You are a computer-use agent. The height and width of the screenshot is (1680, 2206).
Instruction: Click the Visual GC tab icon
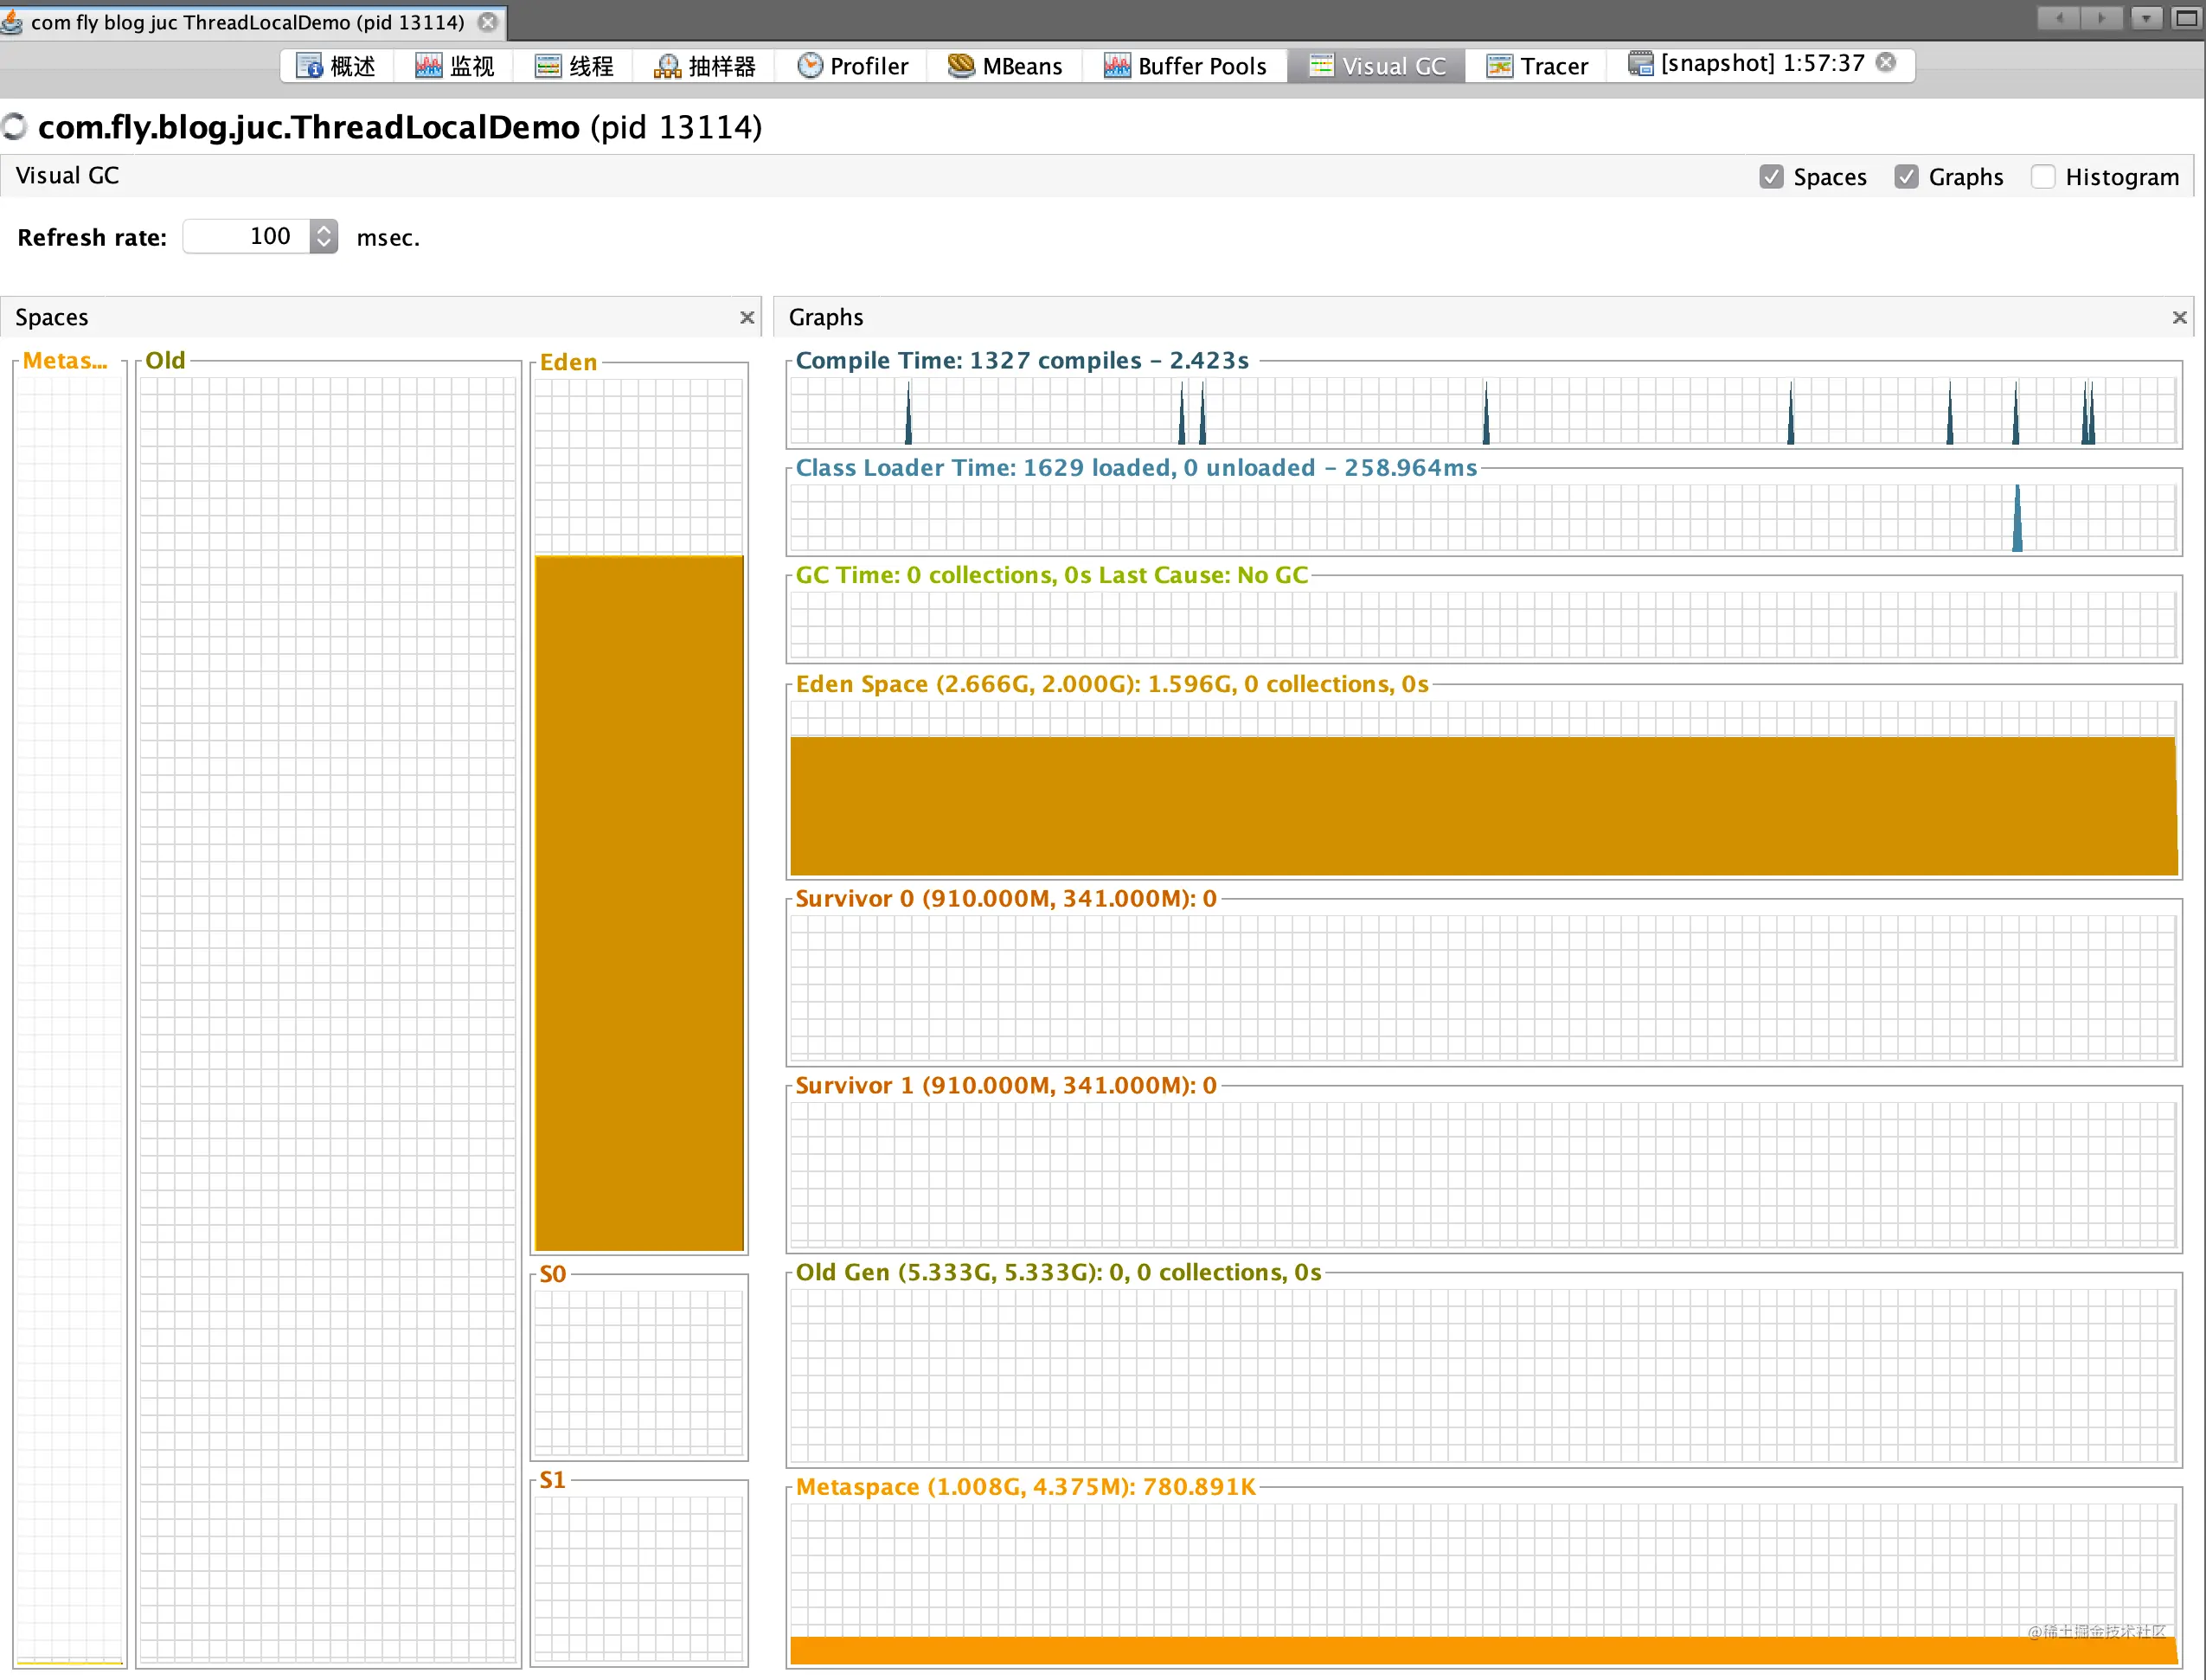(1322, 66)
